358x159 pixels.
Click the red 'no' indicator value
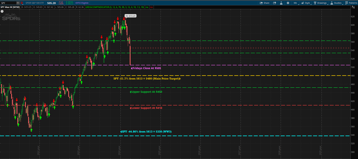click(152, 7)
